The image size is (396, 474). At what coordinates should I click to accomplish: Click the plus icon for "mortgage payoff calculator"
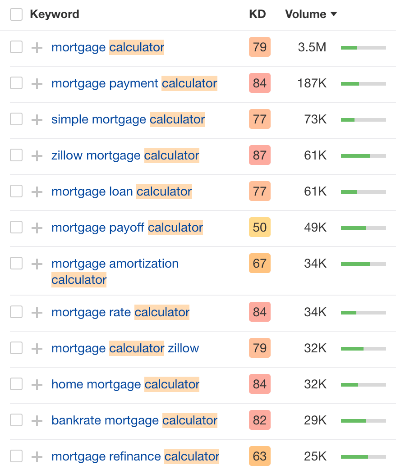37,228
